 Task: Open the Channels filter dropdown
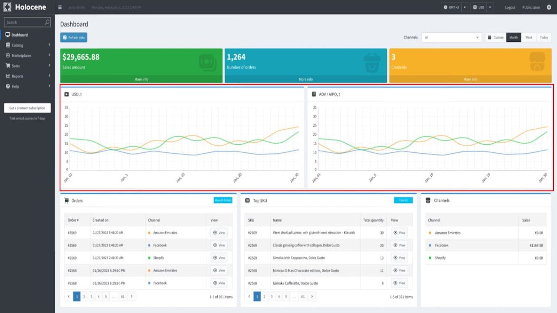[x=452, y=37]
